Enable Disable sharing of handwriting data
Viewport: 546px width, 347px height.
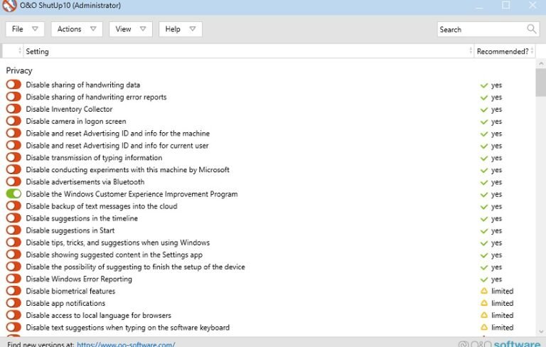pyautogui.click(x=14, y=85)
